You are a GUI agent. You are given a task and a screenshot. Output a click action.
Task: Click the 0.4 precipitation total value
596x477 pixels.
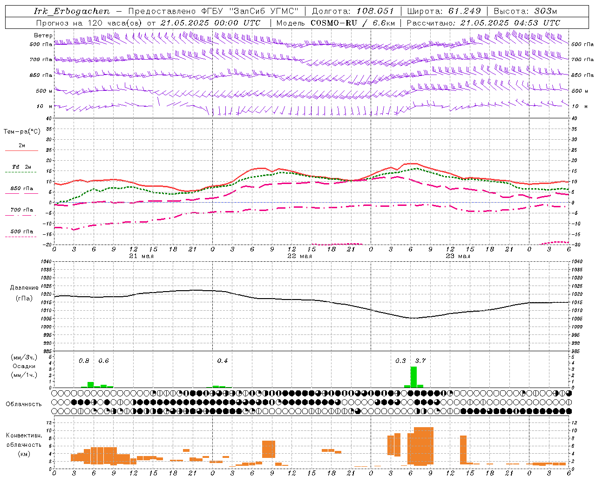[223, 361]
